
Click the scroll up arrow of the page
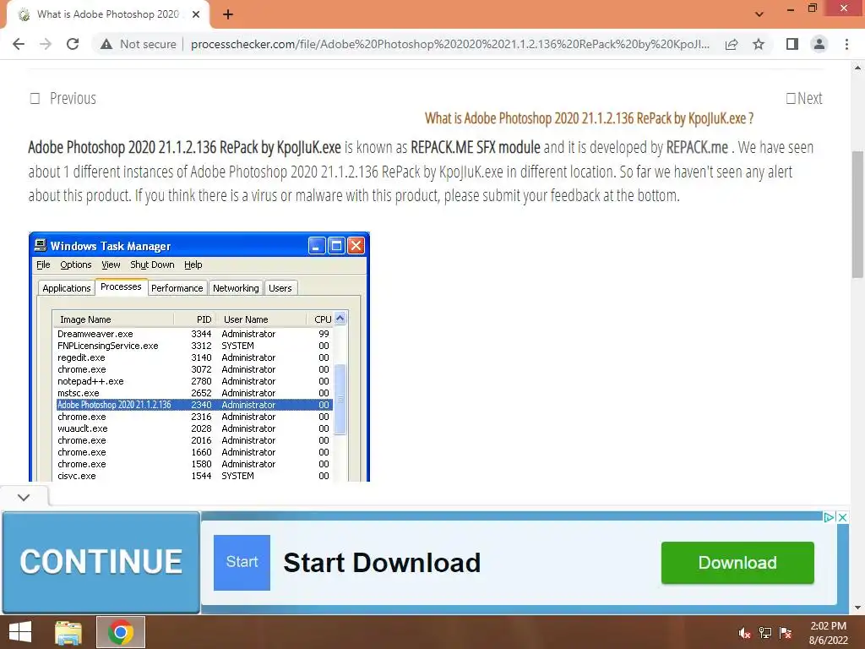click(857, 68)
